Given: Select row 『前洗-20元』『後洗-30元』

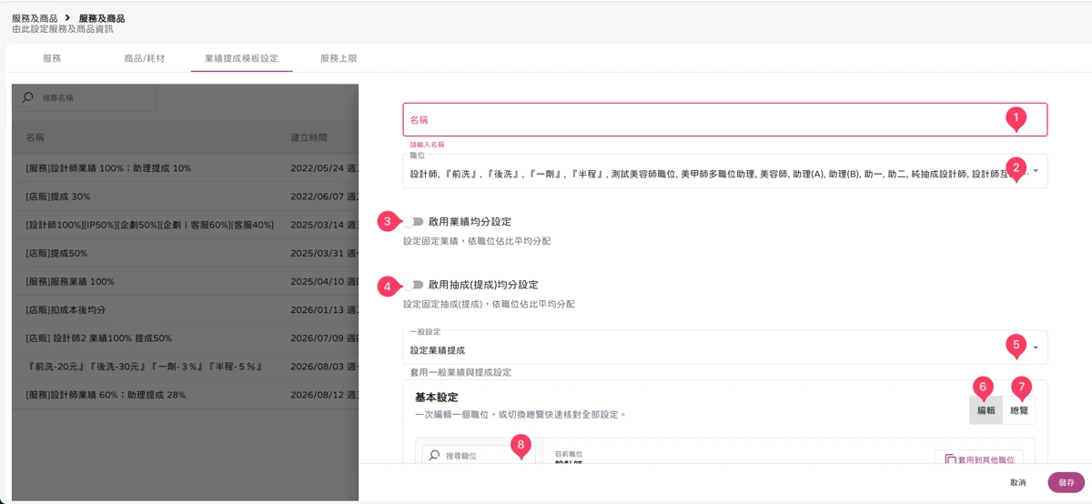Looking at the screenshot, I should click(186, 367).
